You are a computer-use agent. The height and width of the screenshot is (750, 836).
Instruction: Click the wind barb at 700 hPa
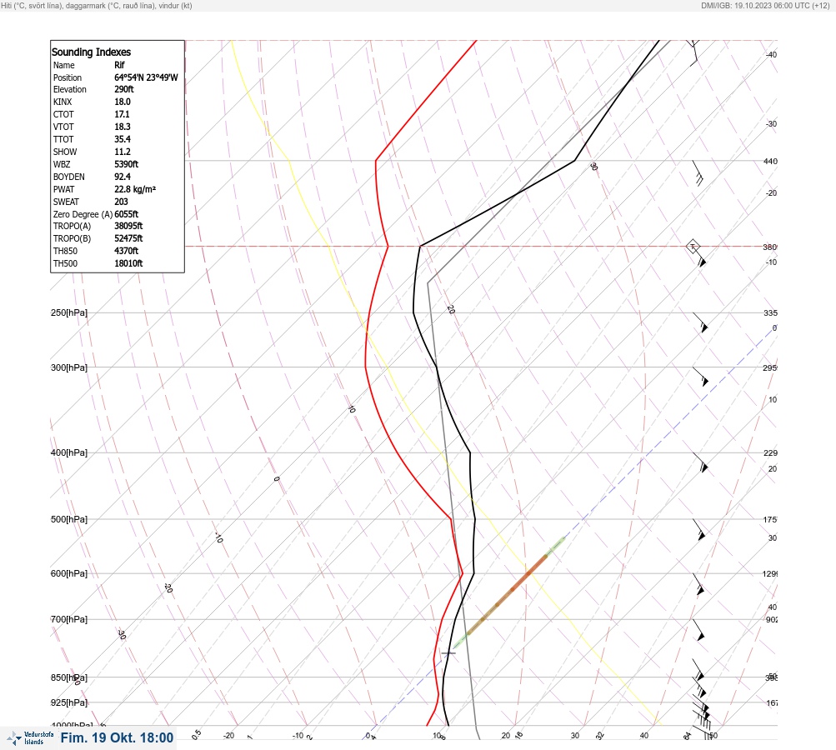[698, 630]
